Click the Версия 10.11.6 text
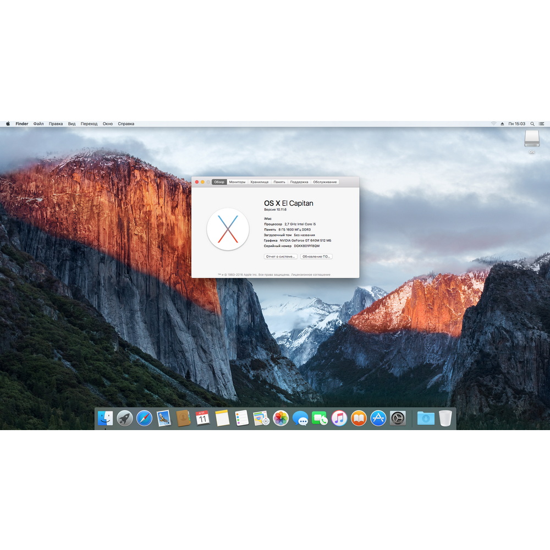This screenshot has height=550, width=550. [276, 210]
